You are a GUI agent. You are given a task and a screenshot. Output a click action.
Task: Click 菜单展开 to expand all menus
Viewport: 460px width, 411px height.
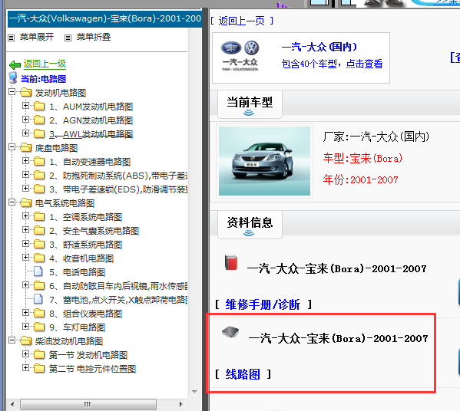pos(37,38)
